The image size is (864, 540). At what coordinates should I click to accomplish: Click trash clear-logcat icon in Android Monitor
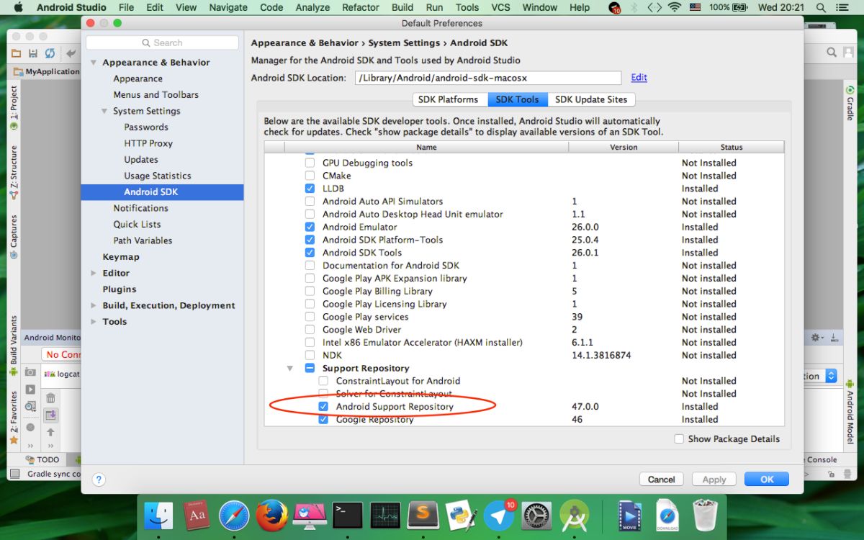[50, 397]
